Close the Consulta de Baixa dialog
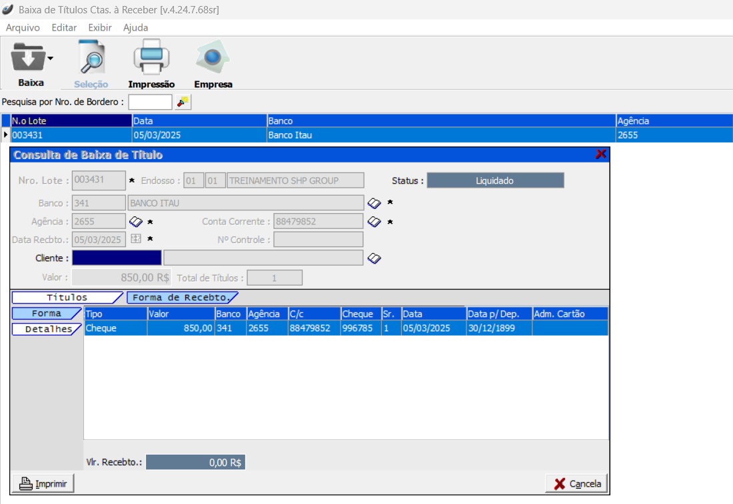The image size is (733, 504). click(x=600, y=154)
